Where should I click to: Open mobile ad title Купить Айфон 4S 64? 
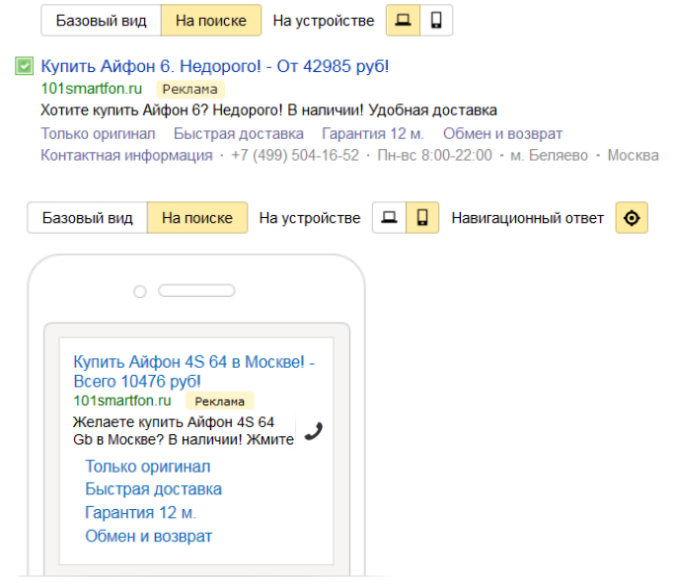(194, 371)
